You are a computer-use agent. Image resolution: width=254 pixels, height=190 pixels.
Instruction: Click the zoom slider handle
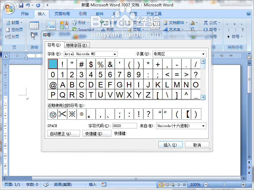click(224, 184)
